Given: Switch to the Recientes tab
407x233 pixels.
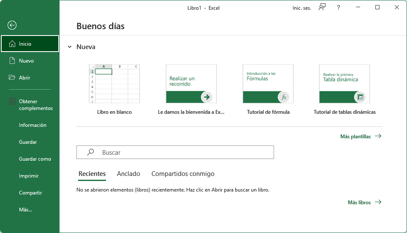Looking at the screenshot, I should (x=92, y=174).
